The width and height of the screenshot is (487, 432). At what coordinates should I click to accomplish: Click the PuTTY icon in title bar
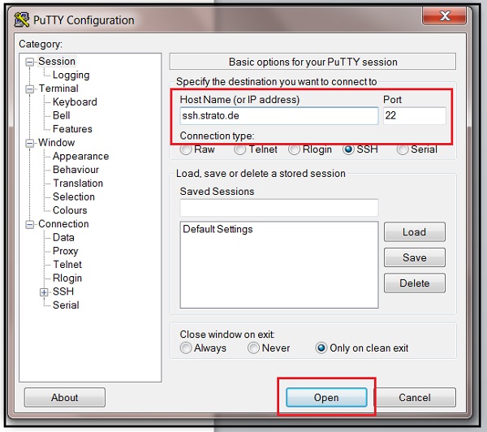coord(21,19)
